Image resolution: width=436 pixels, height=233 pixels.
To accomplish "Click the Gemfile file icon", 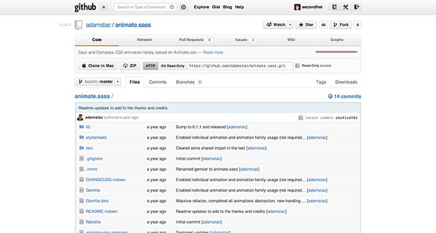I will click(x=82, y=190).
